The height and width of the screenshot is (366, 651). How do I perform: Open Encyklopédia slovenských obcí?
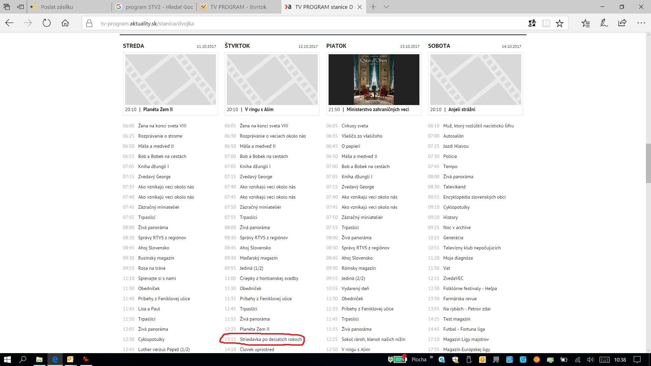(x=474, y=197)
